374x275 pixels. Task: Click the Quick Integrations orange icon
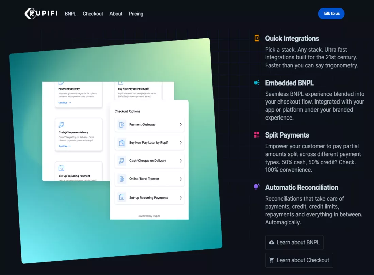[x=257, y=38]
